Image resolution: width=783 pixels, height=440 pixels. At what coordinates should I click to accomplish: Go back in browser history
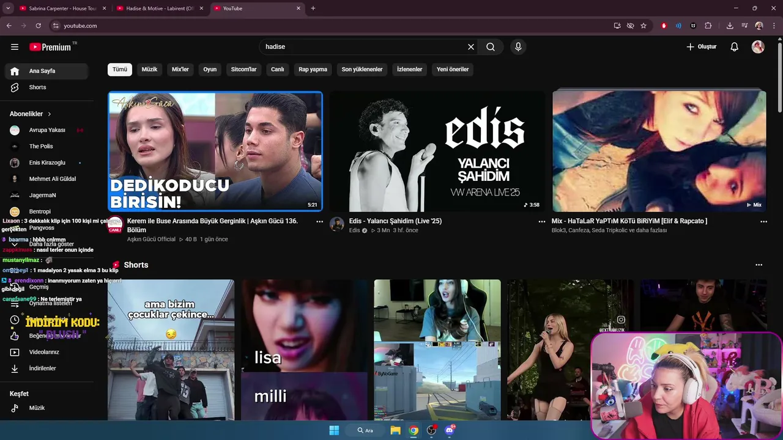9,26
